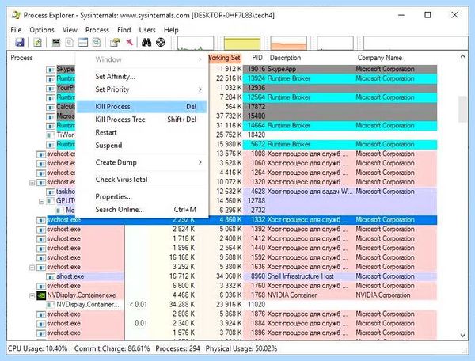Click the orange physical memory mini graph
Screen dimensions: 475x361
288,43
